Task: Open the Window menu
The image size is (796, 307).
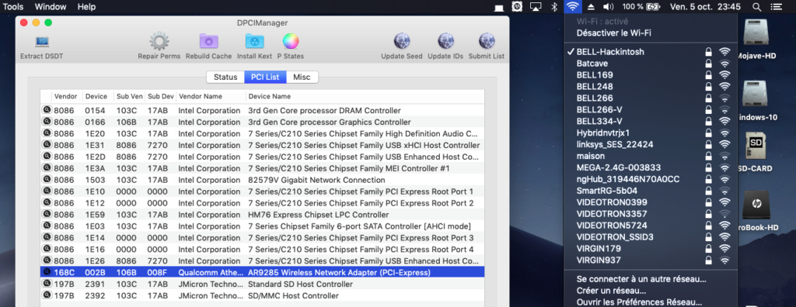Action: (x=51, y=6)
